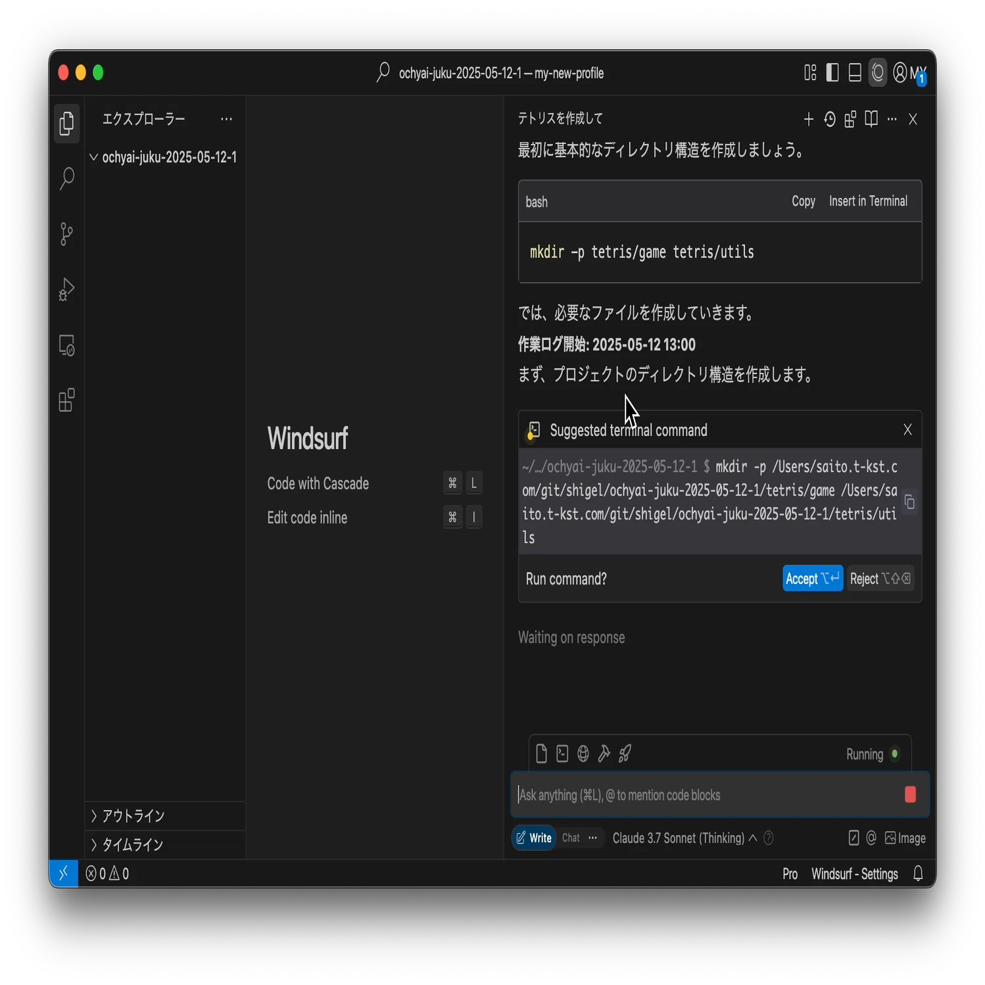Open the Search view in activity bar
This screenshot has width=985, height=985.
[66, 179]
